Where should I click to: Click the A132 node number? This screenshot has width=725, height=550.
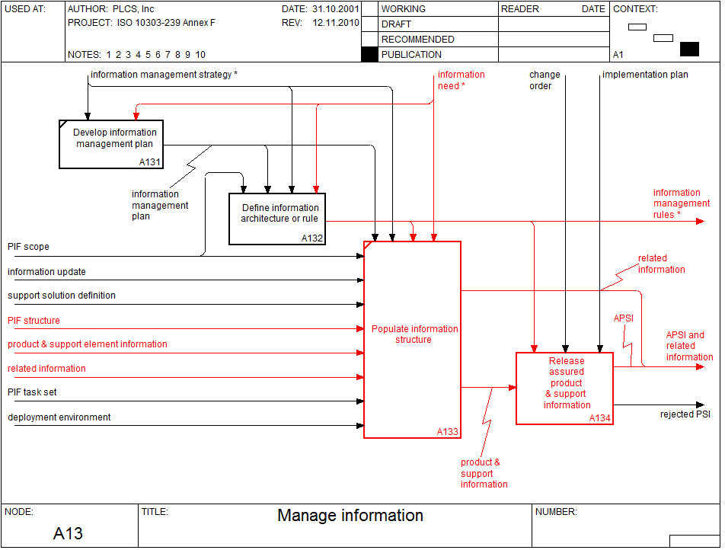click(x=312, y=238)
